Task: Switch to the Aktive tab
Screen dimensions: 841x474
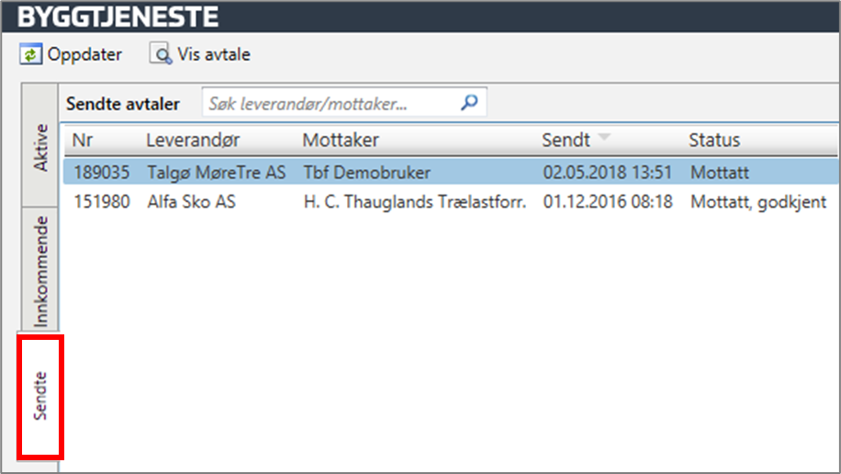Action: [40, 145]
